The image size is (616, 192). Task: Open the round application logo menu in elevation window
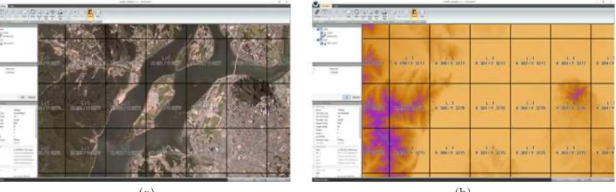(315, 5)
